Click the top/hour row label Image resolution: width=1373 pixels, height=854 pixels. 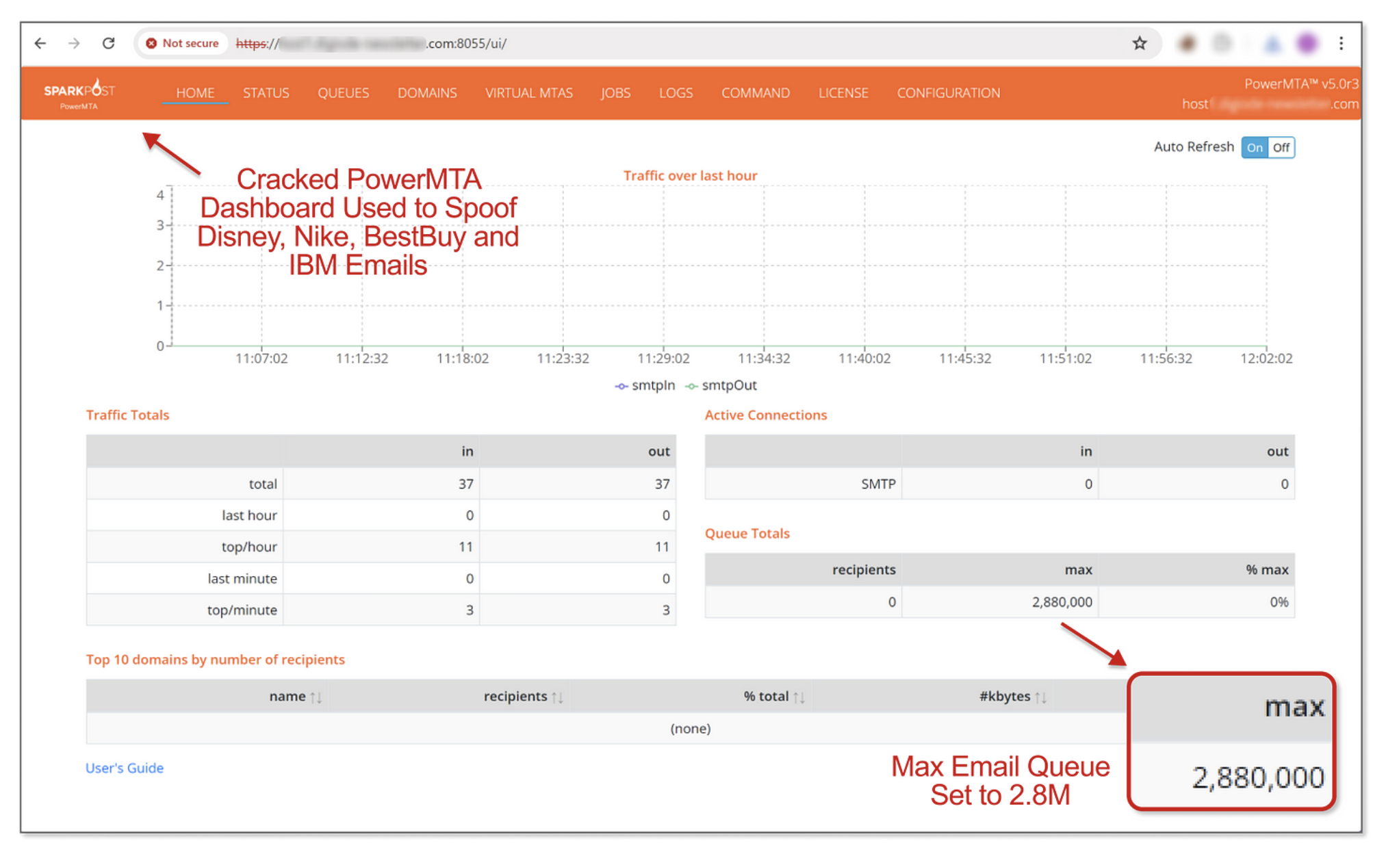(x=249, y=547)
